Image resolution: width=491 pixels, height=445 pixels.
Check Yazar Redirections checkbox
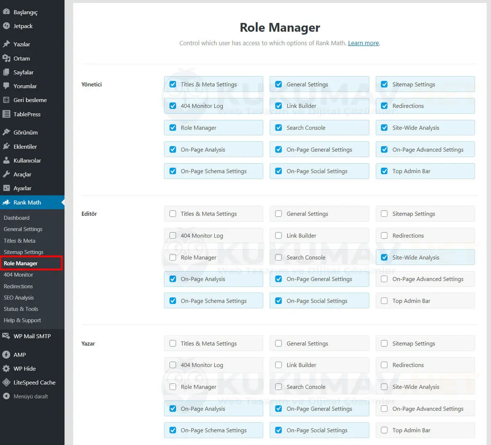384,365
